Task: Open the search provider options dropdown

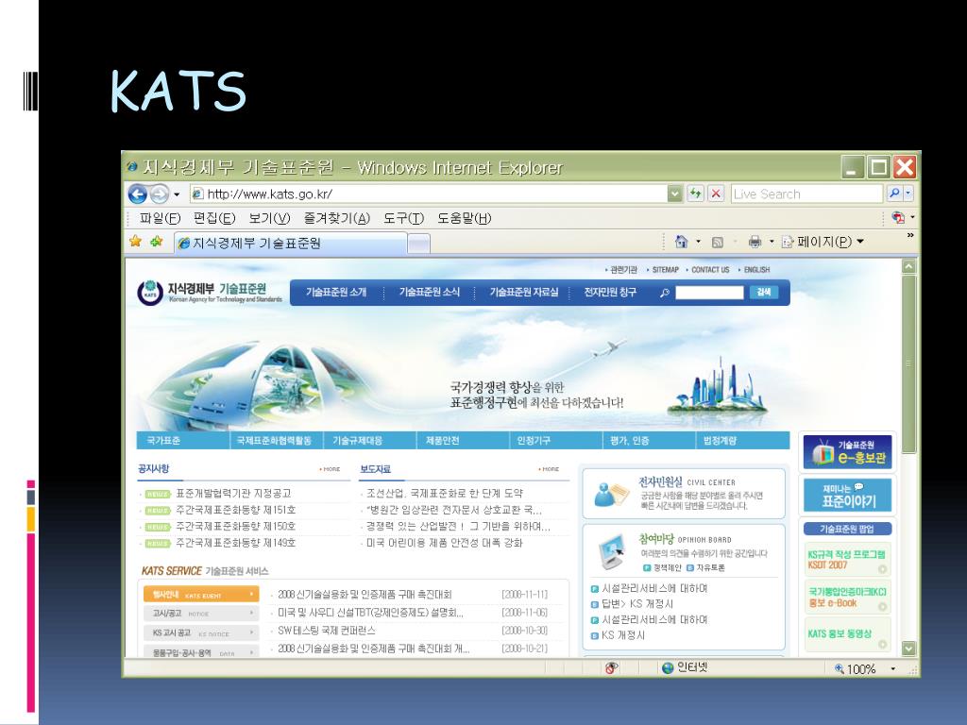Action: [x=908, y=194]
